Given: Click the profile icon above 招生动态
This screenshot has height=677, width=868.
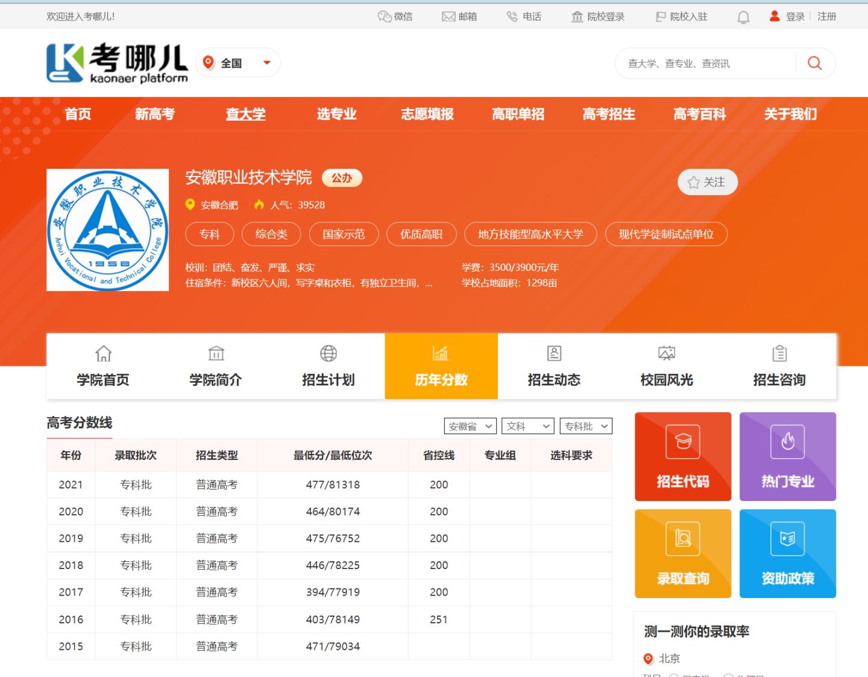Looking at the screenshot, I should coord(554,353).
